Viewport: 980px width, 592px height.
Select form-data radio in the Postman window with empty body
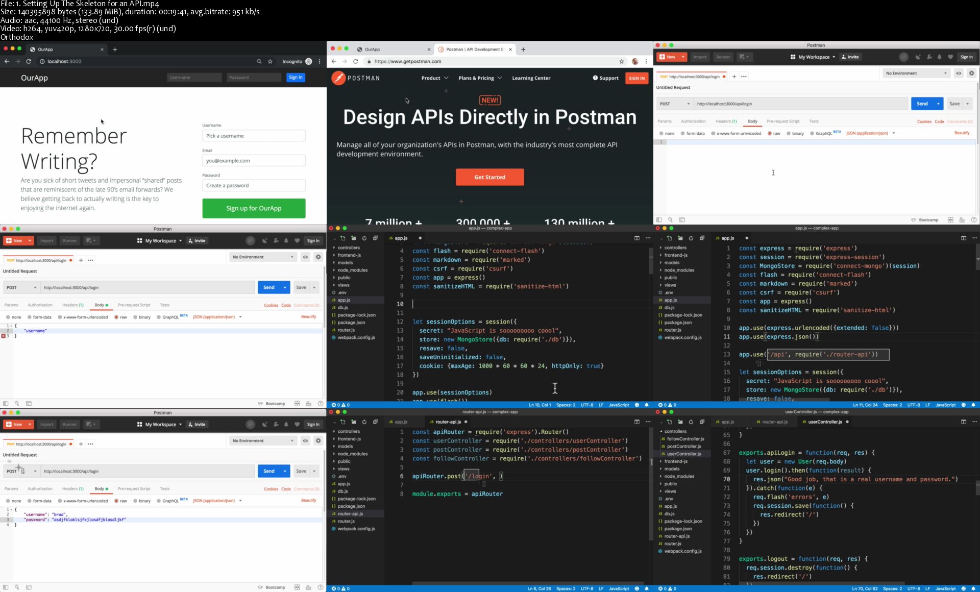(x=682, y=134)
